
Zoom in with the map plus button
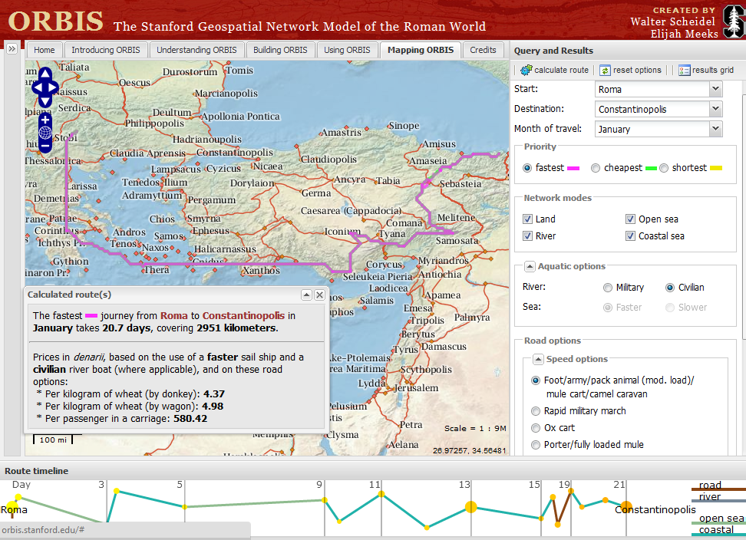45,120
